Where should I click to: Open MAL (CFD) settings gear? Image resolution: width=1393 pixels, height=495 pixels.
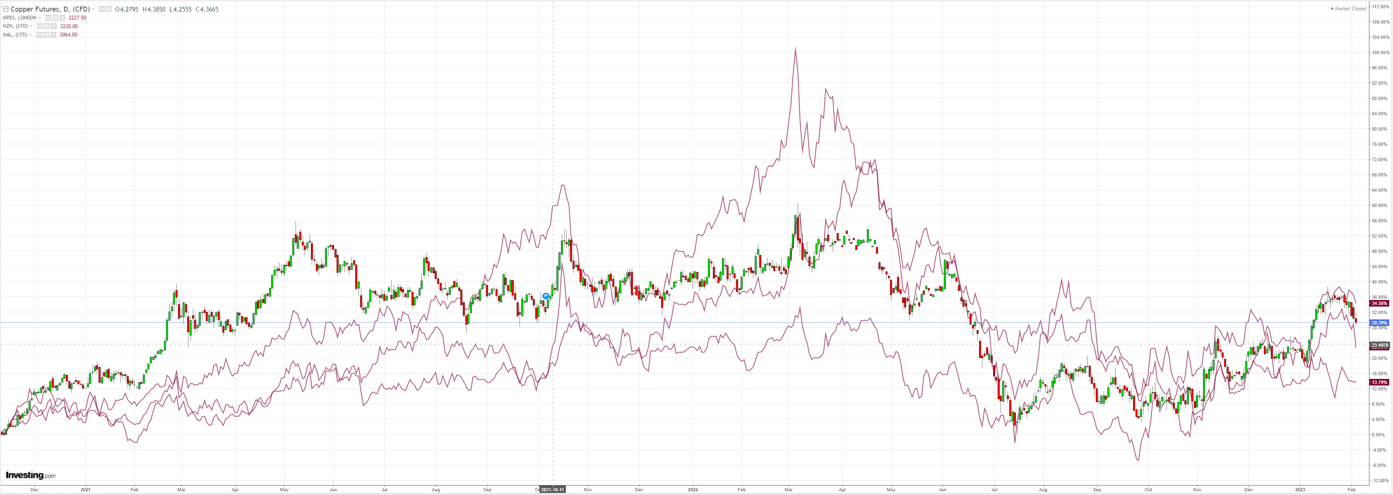click(x=46, y=35)
